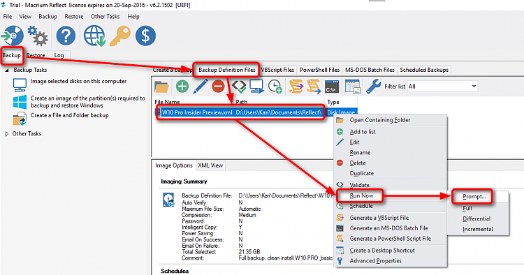Select Incremental in Run Now submenu
The height and width of the screenshot is (275, 524).
(x=478, y=229)
